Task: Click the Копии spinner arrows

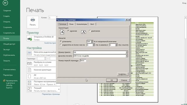Action: pos(56,17)
